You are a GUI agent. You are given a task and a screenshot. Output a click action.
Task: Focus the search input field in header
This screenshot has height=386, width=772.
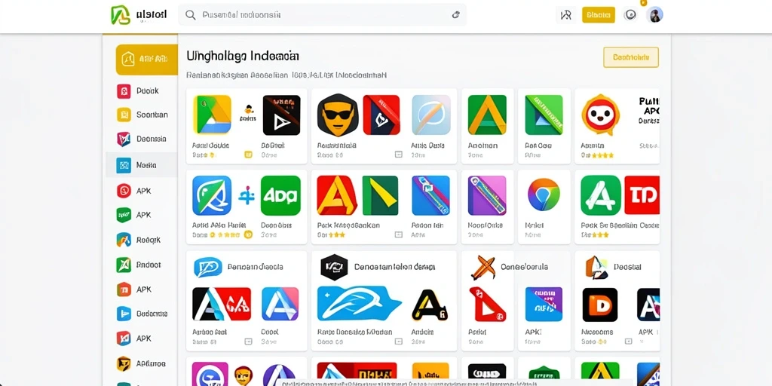(322, 15)
